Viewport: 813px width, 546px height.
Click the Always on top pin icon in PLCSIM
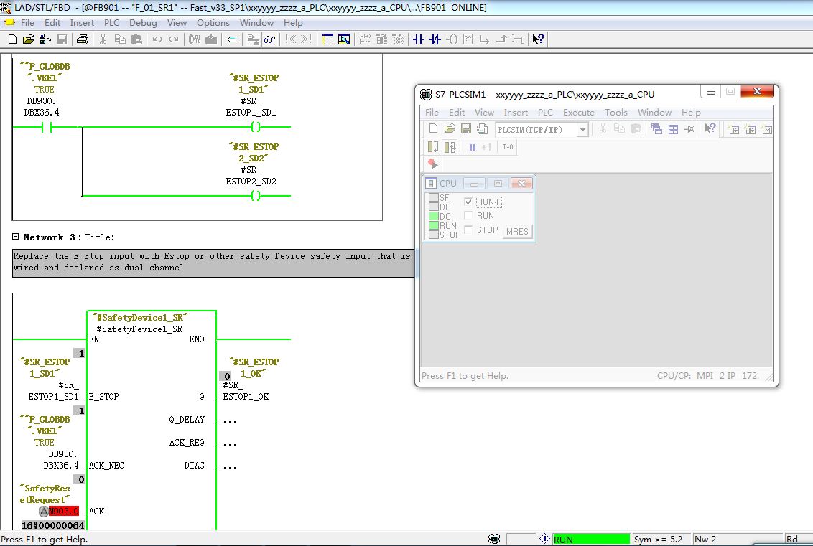(x=689, y=129)
